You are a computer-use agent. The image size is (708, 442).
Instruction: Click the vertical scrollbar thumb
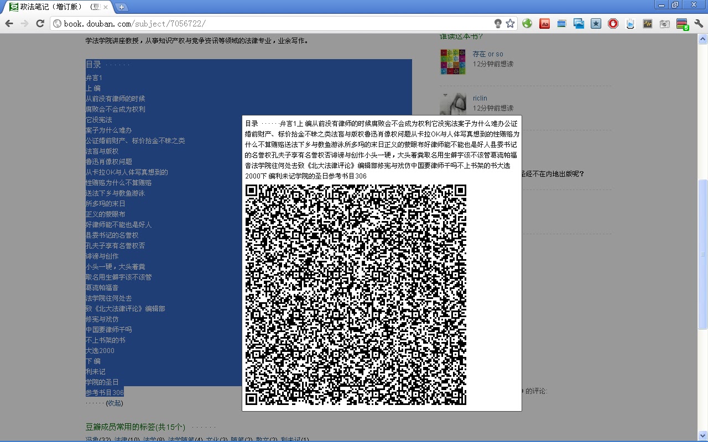pos(703,254)
